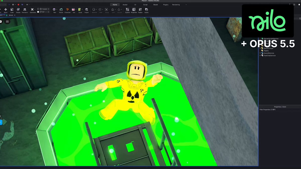Screen dimensions: 301x169
Task: Click the Roblox logo button in viewport
Action: pyautogui.click(x=1, y=22)
